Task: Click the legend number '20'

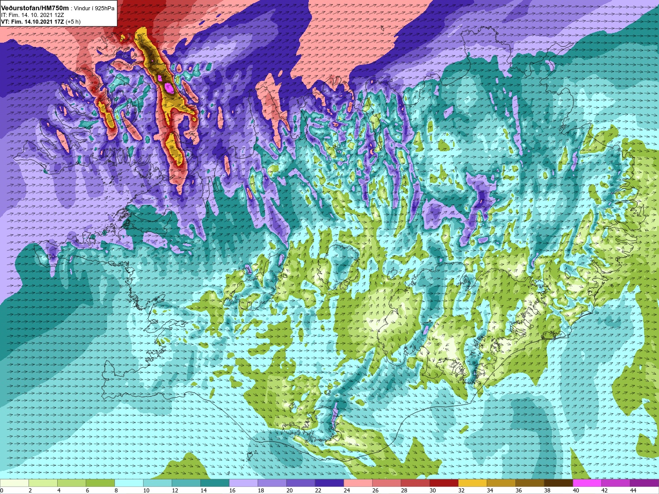Action: coord(290,490)
